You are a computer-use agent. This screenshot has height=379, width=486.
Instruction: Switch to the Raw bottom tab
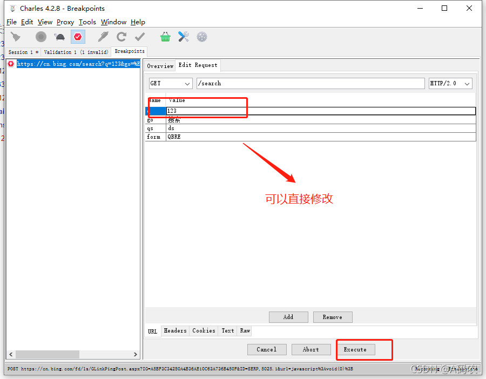[x=245, y=330]
